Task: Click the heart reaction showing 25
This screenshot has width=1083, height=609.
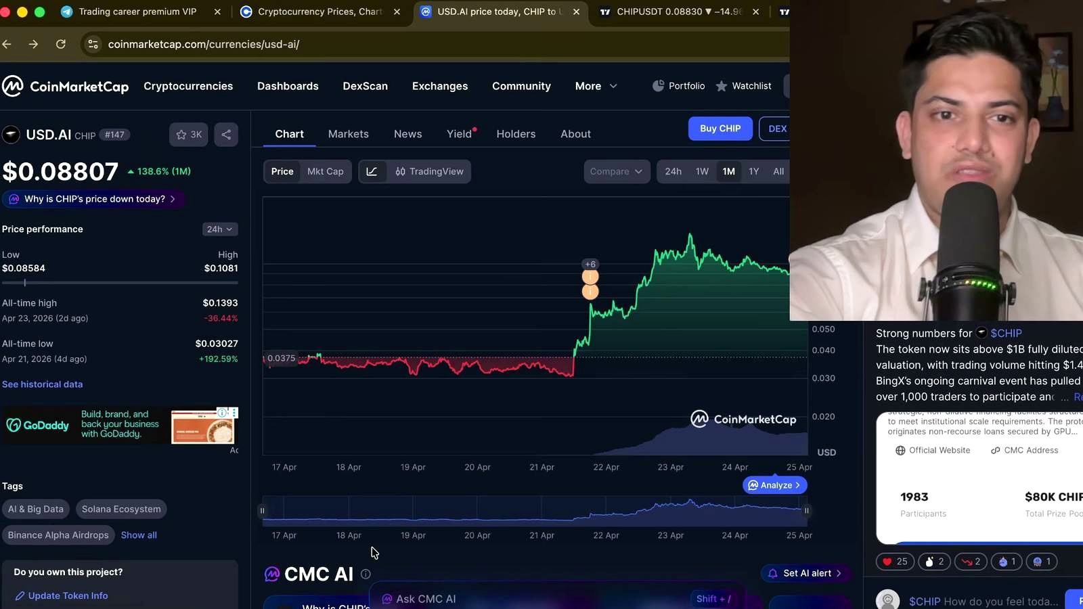Action: pos(895,562)
